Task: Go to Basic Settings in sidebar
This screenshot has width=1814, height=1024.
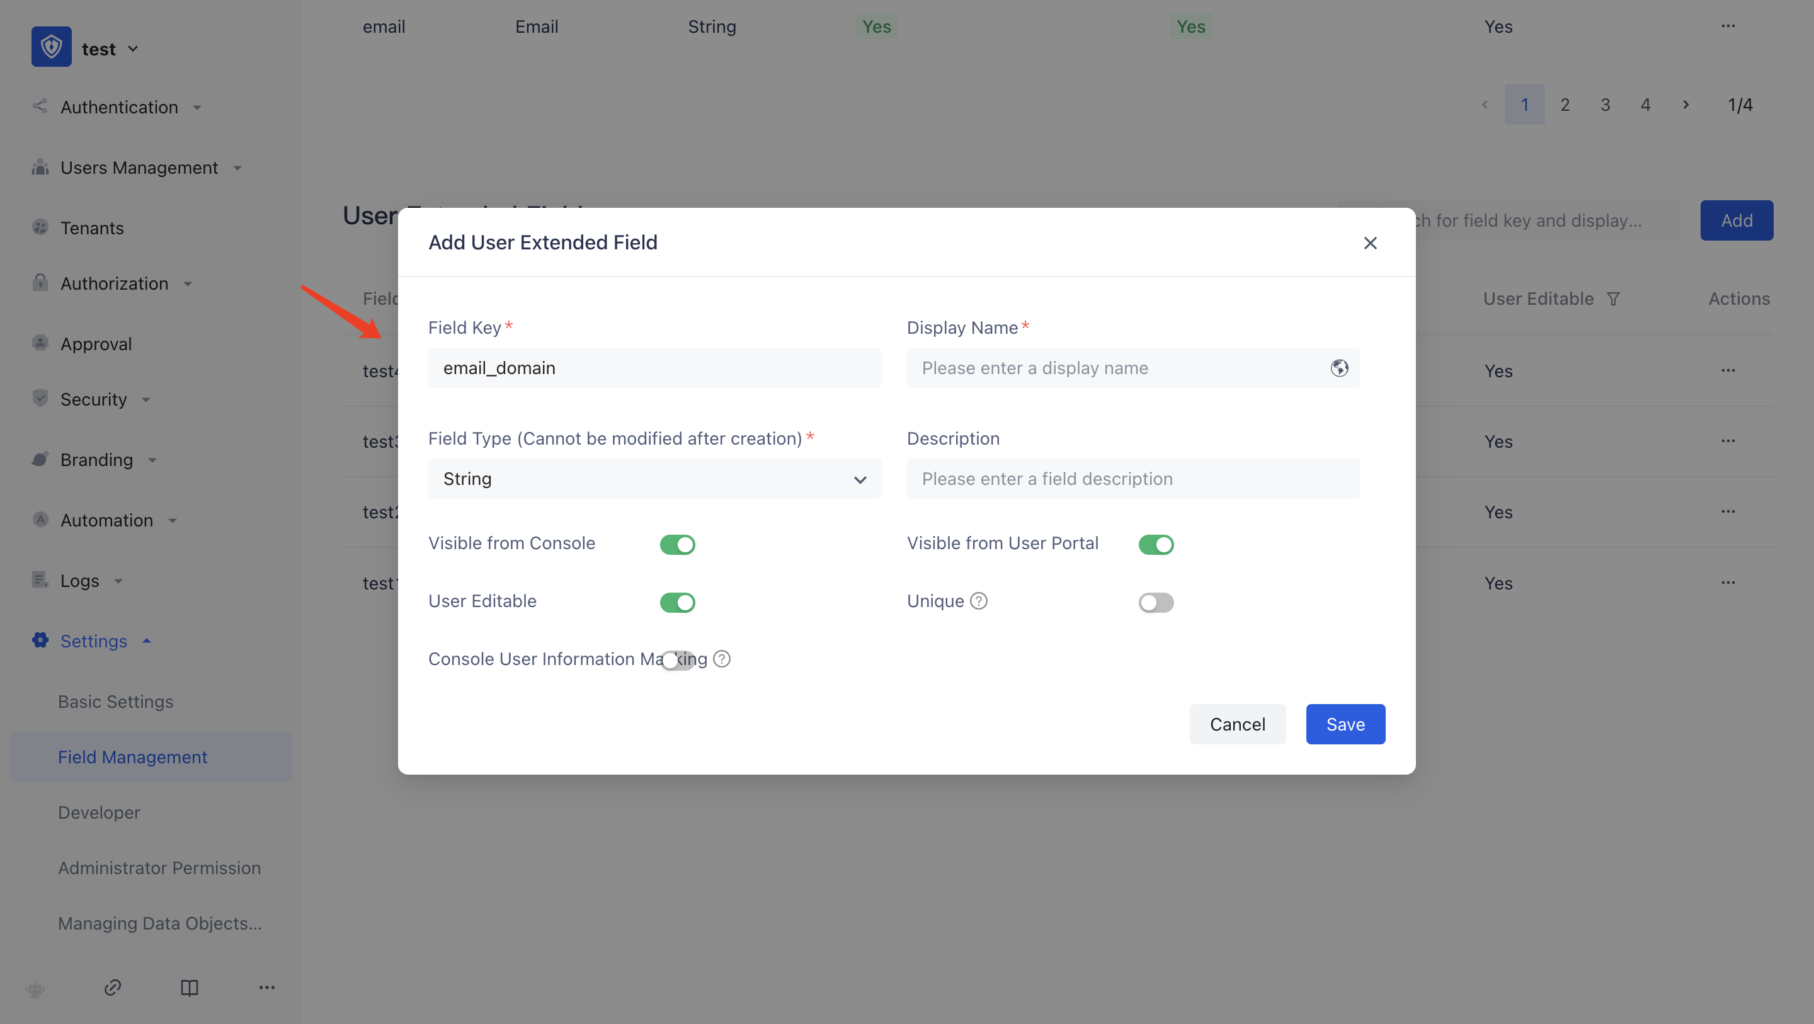Action: click(x=115, y=702)
